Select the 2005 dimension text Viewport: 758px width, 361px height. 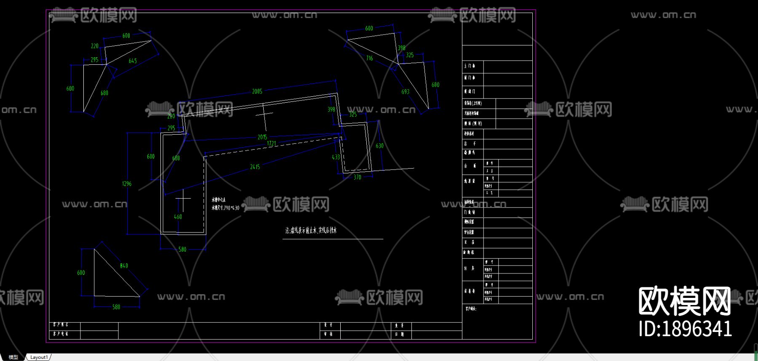tap(257, 91)
